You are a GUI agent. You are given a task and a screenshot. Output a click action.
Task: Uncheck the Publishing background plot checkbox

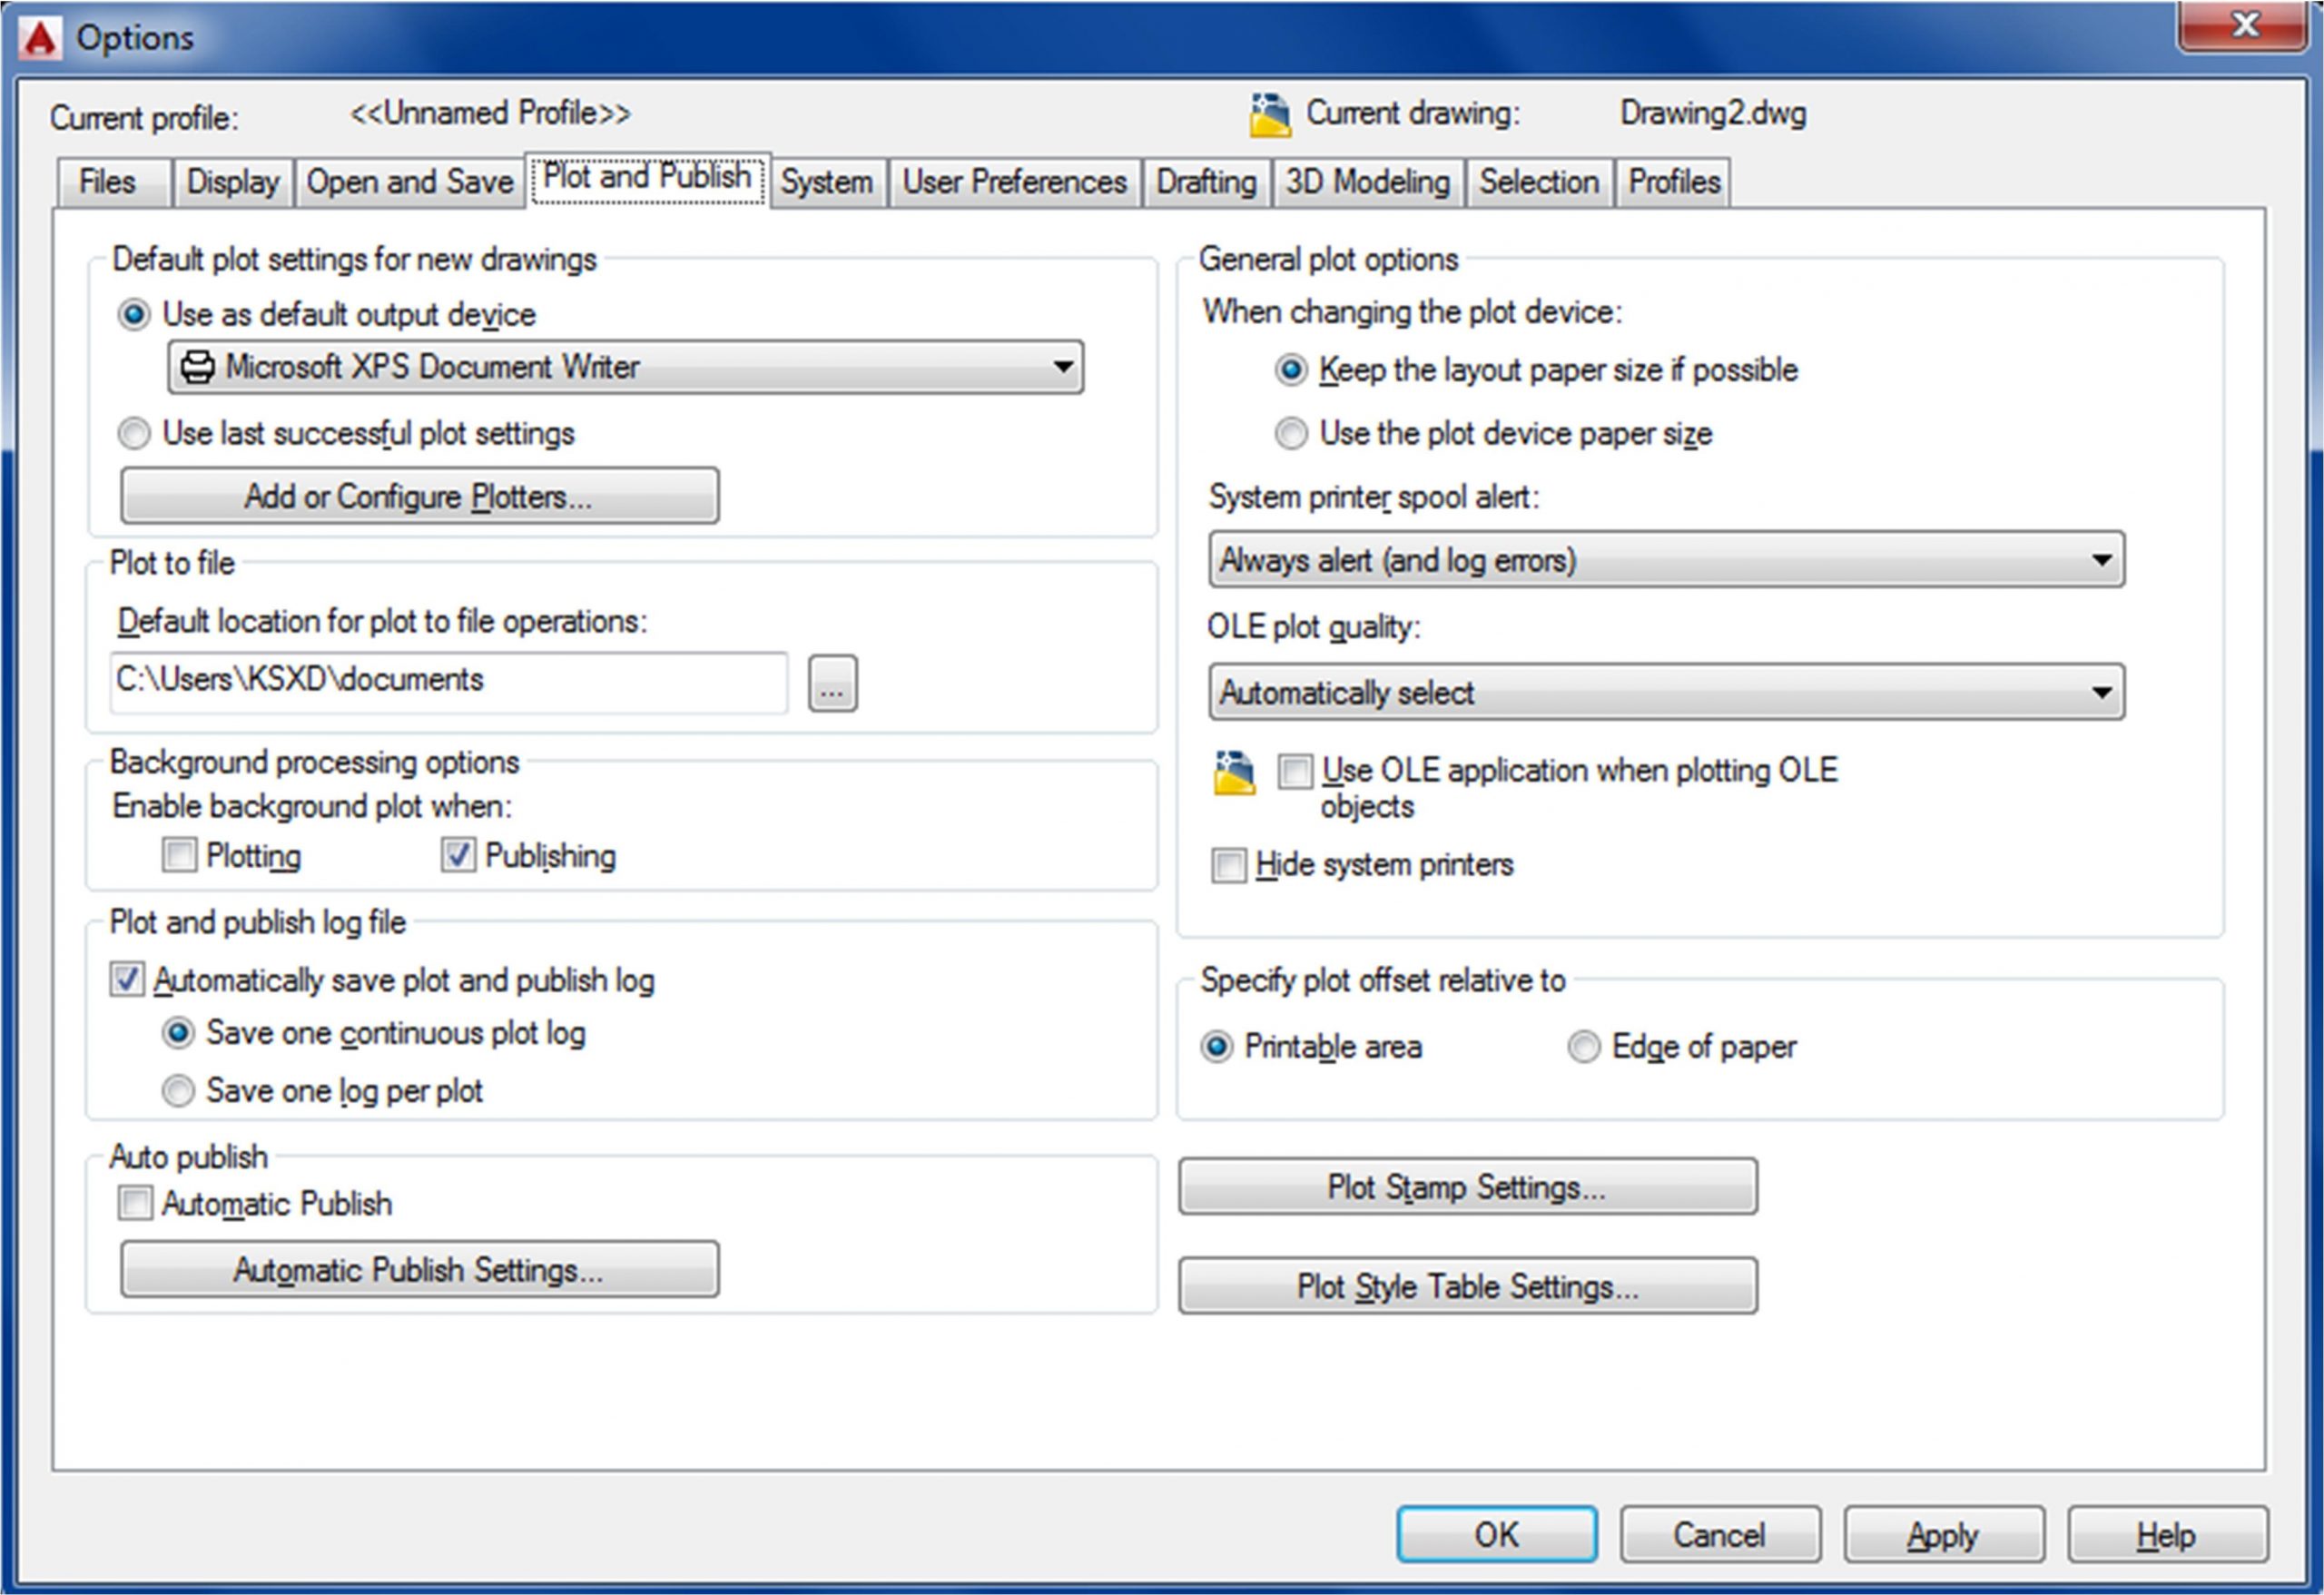(458, 855)
